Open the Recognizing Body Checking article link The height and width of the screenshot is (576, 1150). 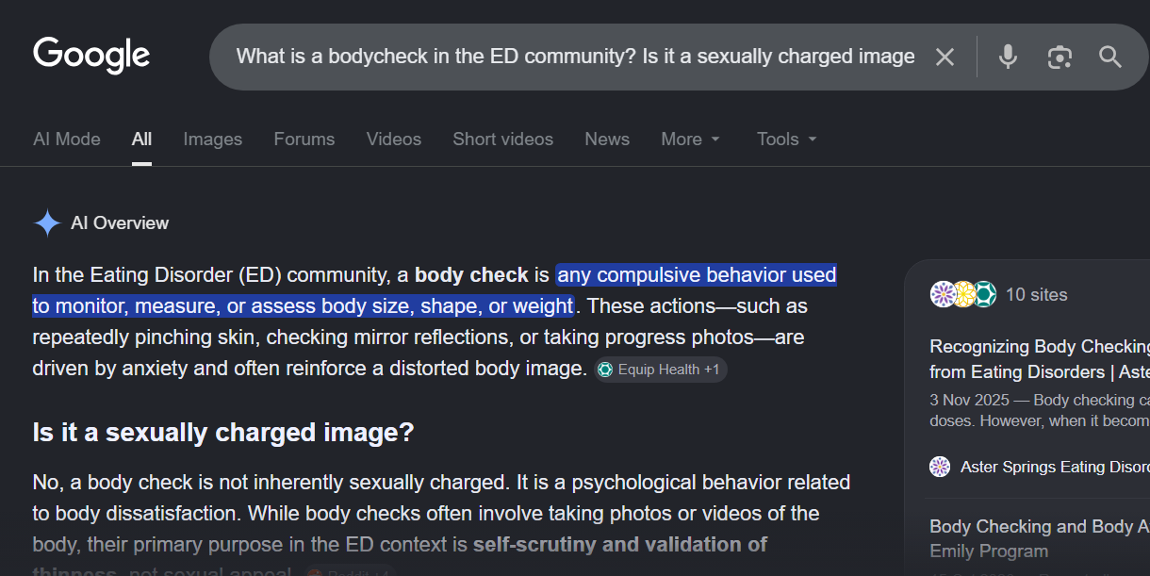point(1040,359)
